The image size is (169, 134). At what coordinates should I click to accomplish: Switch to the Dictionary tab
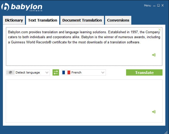point(14,20)
